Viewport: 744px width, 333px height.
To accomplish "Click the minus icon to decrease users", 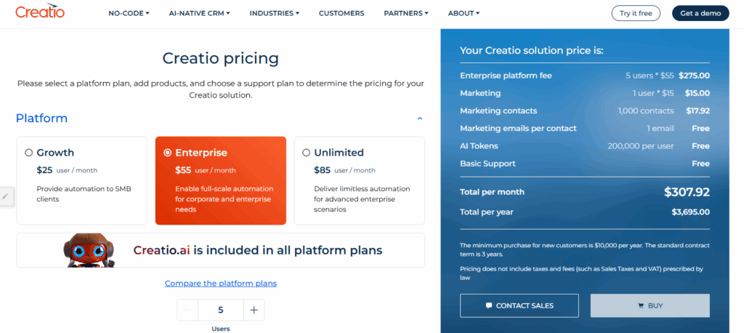I will click(187, 310).
